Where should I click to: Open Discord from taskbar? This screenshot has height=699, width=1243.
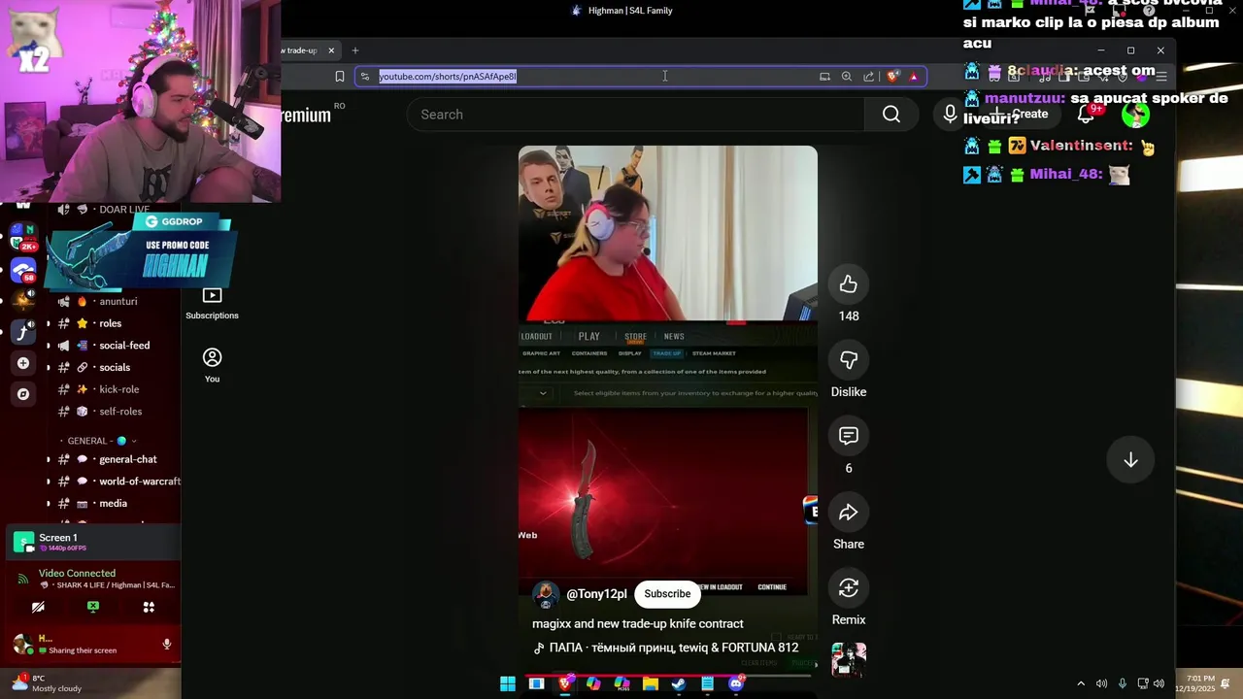coord(736,683)
